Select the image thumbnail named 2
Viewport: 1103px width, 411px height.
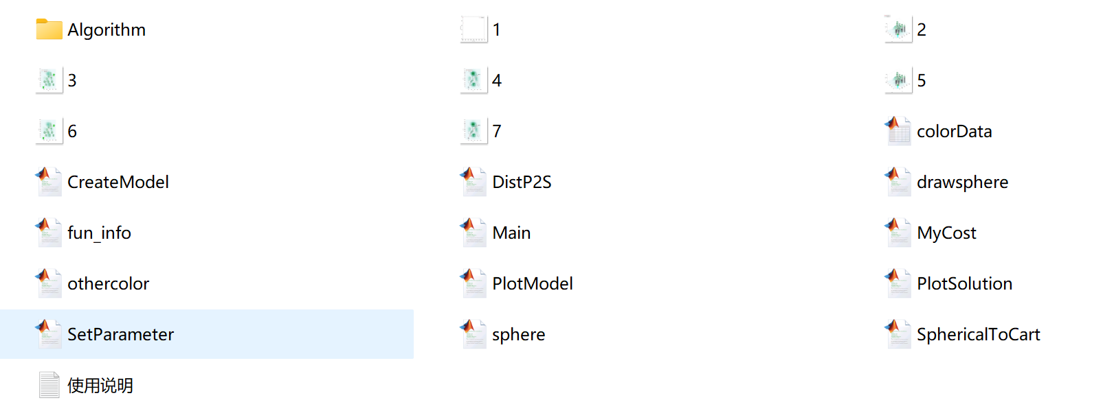[898, 30]
